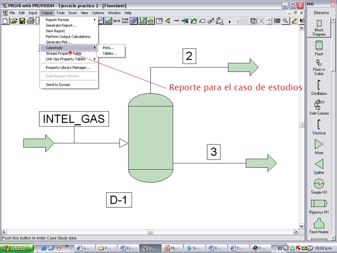
Task: Open the Tools menu
Action: click(x=60, y=13)
